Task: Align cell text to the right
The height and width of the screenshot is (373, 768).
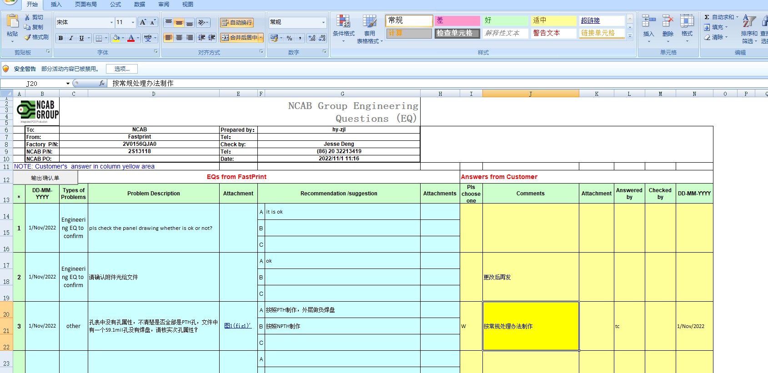Action: pyautogui.click(x=190, y=38)
